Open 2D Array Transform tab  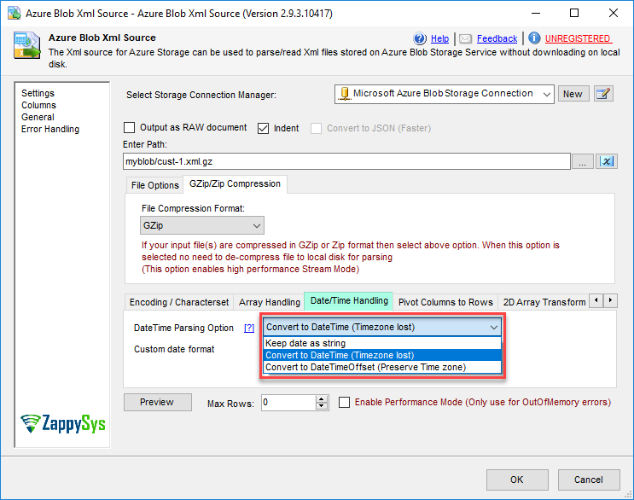(x=544, y=302)
